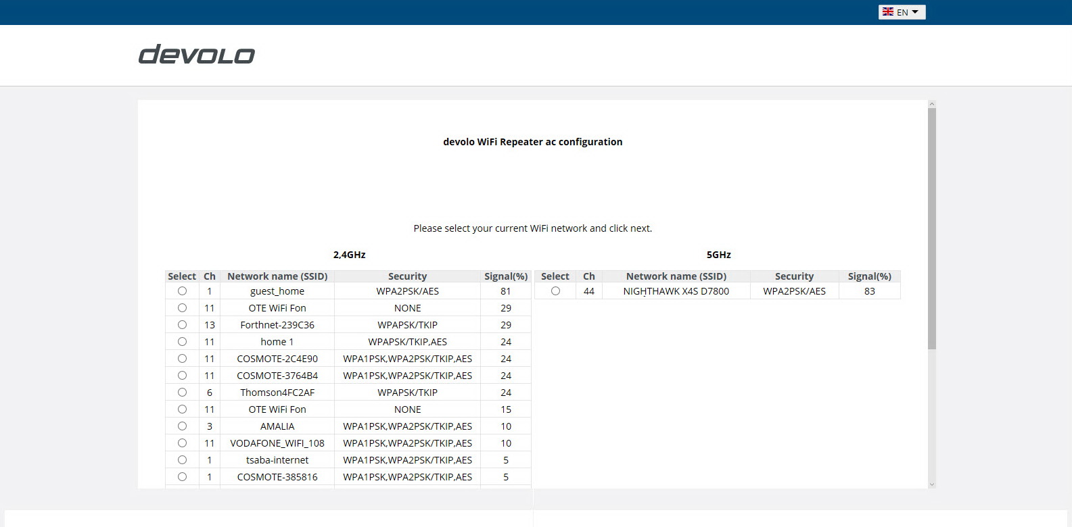This screenshot has height=527, width=1072.
Task: Click the "5GHz" band heading
Action: click(719, 255)
